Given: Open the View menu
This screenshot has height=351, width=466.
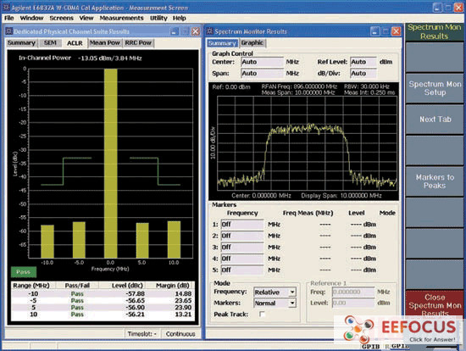Looking at the screenshot, I should (86, 18).
